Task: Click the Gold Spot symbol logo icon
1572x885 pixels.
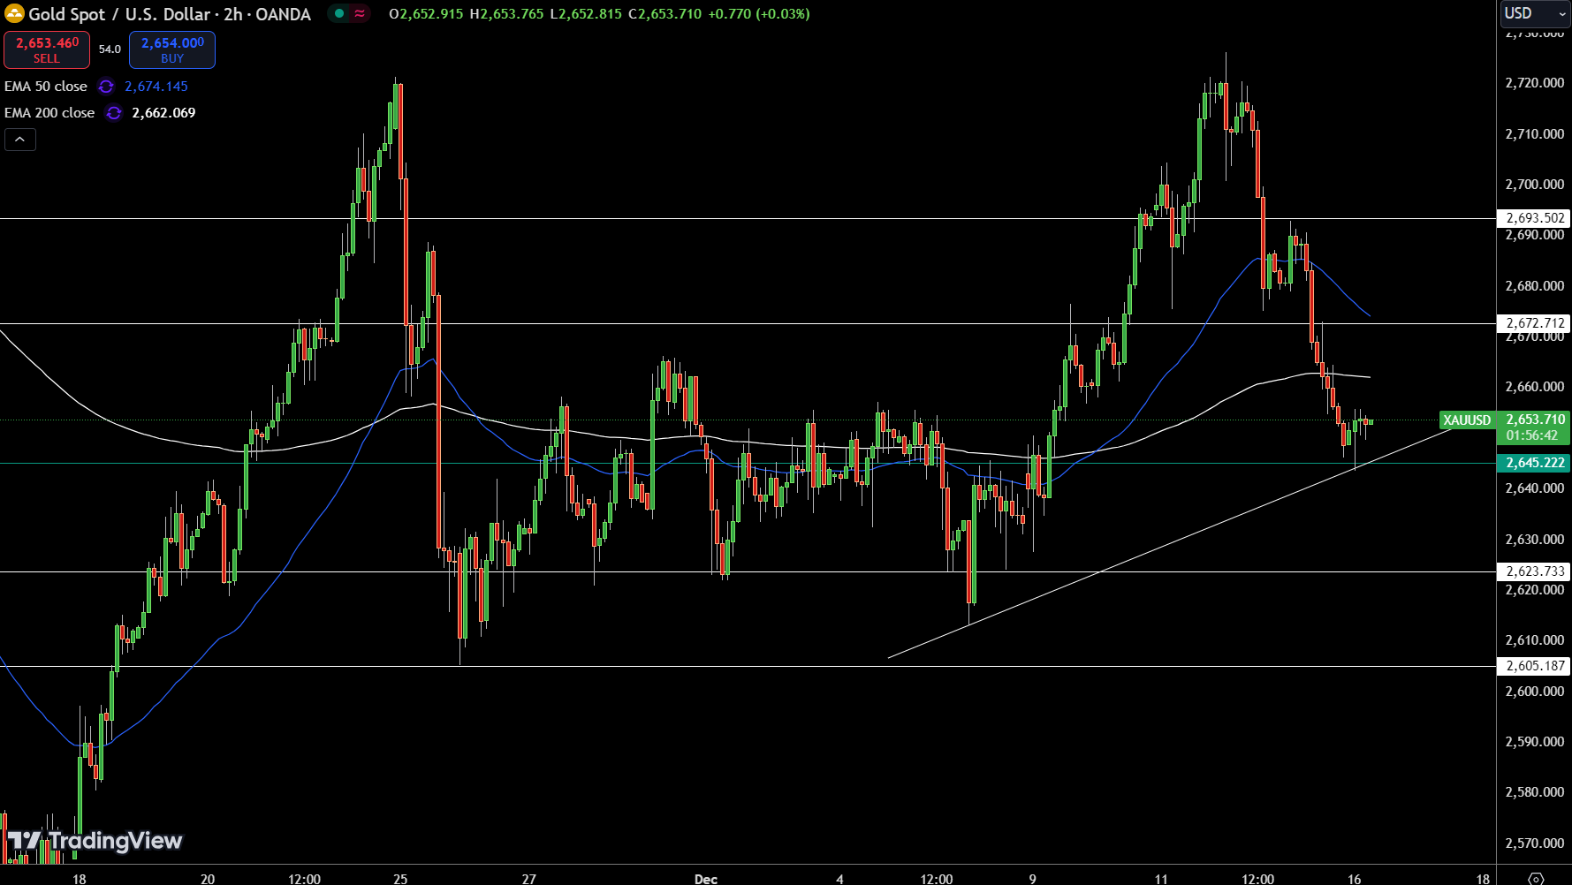Action: click(x=14, y=14)
